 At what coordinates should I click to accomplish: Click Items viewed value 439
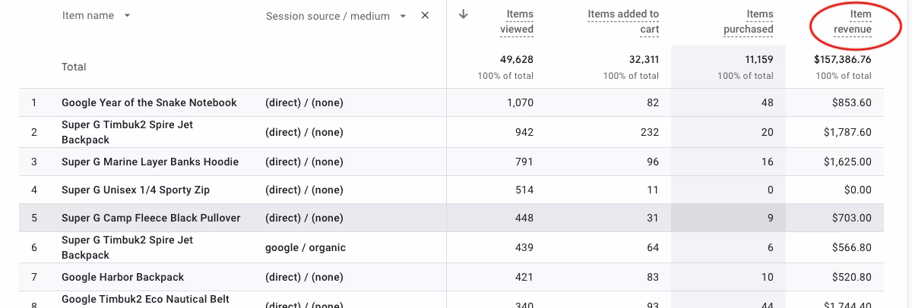(x=524, y=247)
